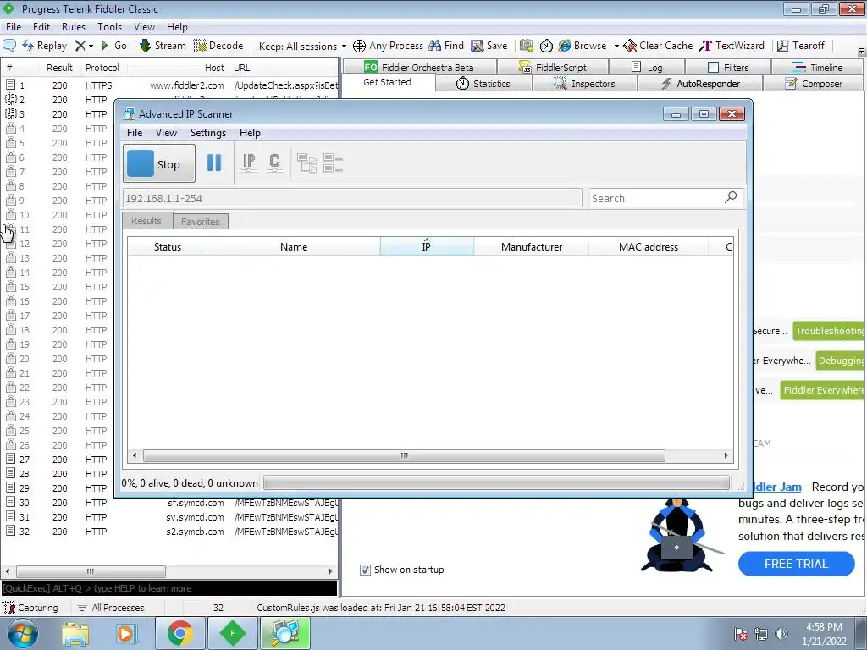Click the camera screenshot icon in Fiddler toolbar
Image resolution: width=867 pixels, height=650 pixels.
(527, 46)
